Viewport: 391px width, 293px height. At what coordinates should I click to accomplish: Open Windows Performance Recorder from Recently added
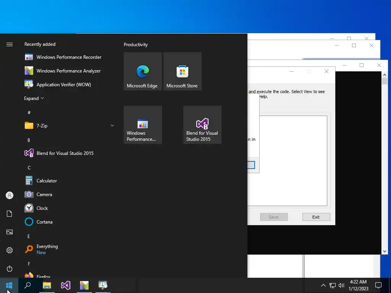[x=69, y=57]
